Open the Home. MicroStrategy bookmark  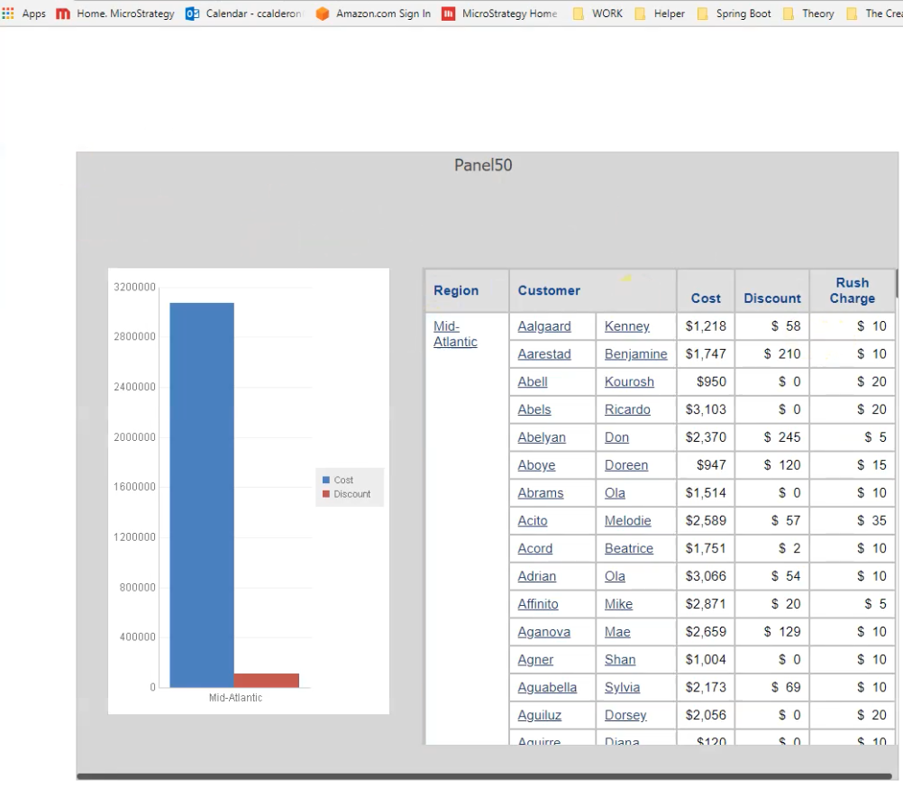[115, 14]
